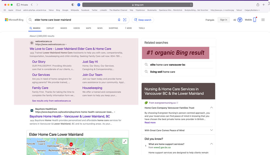
Task: Go back with the browser back arrow
Action: pos(32,5)
